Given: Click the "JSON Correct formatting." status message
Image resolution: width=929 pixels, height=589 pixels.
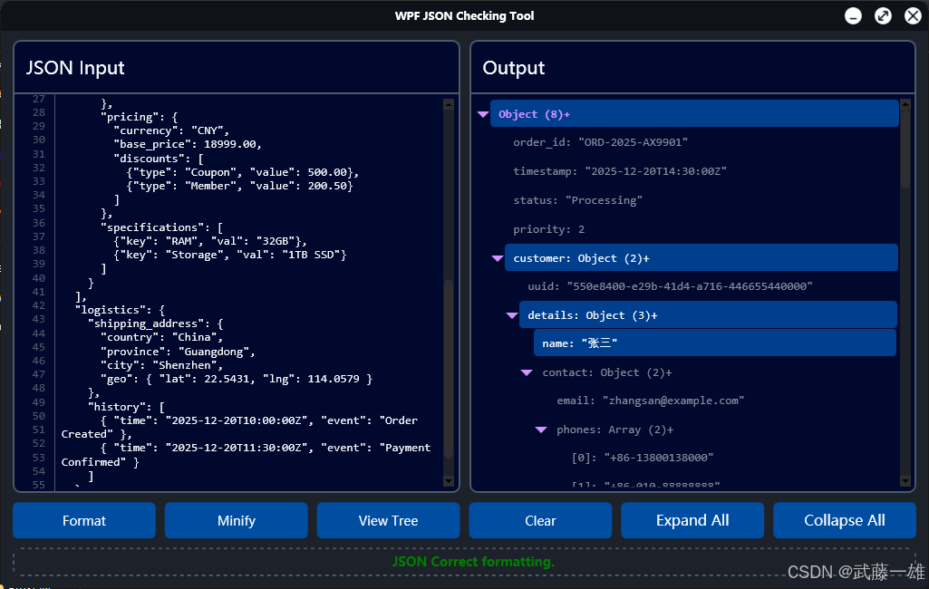Looking at the screenshot, I should click(x=473, y=561).
